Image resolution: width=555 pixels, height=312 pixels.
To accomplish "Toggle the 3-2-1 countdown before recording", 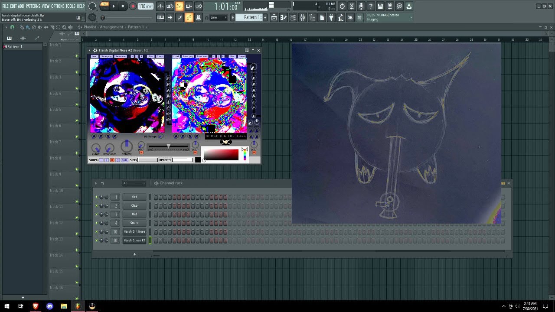I will [x=179, y=6].
